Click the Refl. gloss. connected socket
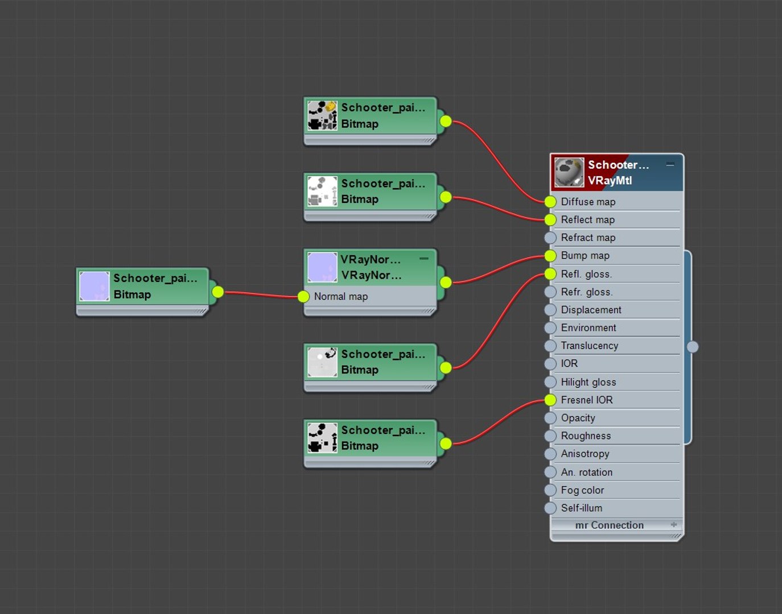 [550, 274]
